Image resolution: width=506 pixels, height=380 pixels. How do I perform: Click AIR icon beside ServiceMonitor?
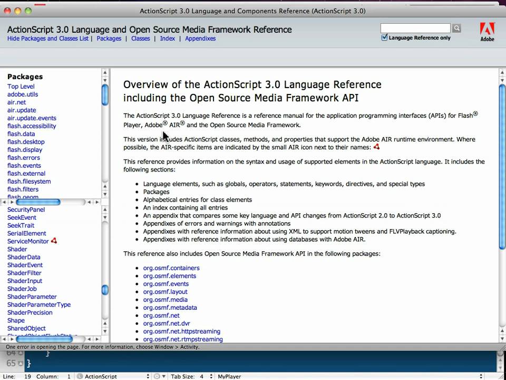54,241
